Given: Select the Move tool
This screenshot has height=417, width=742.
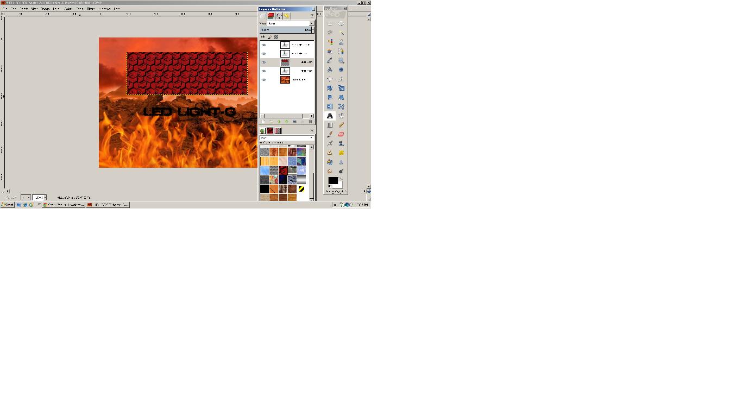Looking at the screenshot, I should click(341, 69).
